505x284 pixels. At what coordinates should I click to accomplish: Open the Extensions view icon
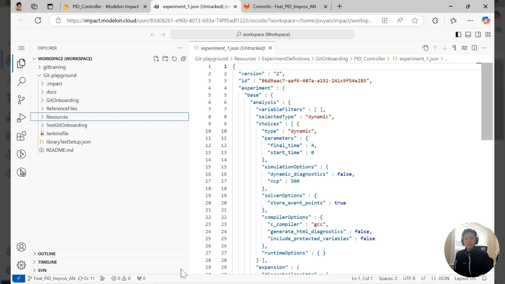point(21,136)
